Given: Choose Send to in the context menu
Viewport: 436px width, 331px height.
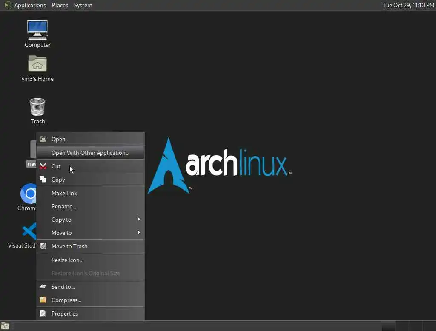Looking at the screenshot, I should coord(90,286).
